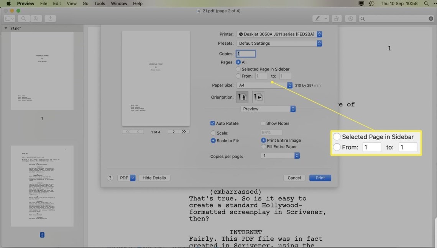Open the Highlight tool next to the rotate icon
Screen dimensions: 437x248
pos(350,18)
